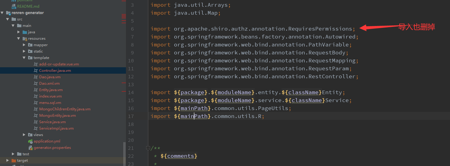This screenshot has width=450, height=166.
Task: Select menu.sql.vm template file
Action: click(x=50, y=103)
